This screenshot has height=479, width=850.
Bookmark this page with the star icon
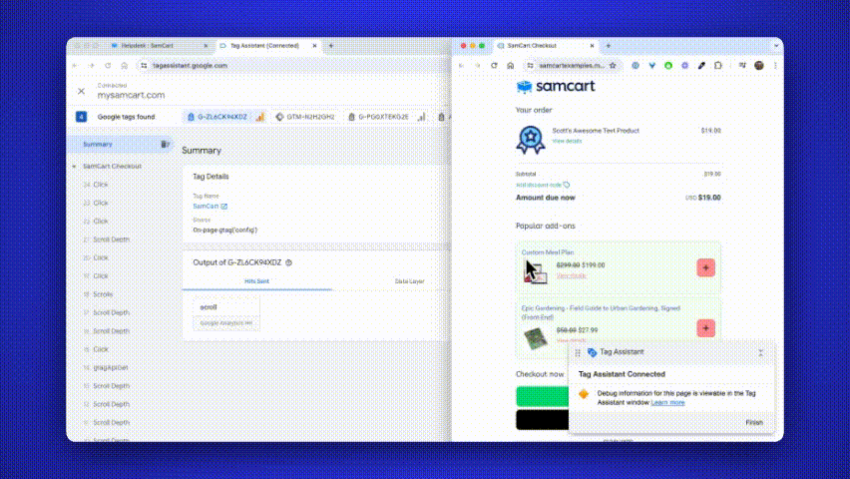pyautogui.click(x=614, y=66)
